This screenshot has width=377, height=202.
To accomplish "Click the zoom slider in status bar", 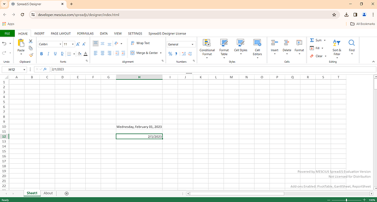I will (346, 200).
